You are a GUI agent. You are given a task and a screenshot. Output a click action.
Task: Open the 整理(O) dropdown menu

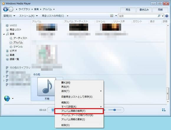[9, 16]
